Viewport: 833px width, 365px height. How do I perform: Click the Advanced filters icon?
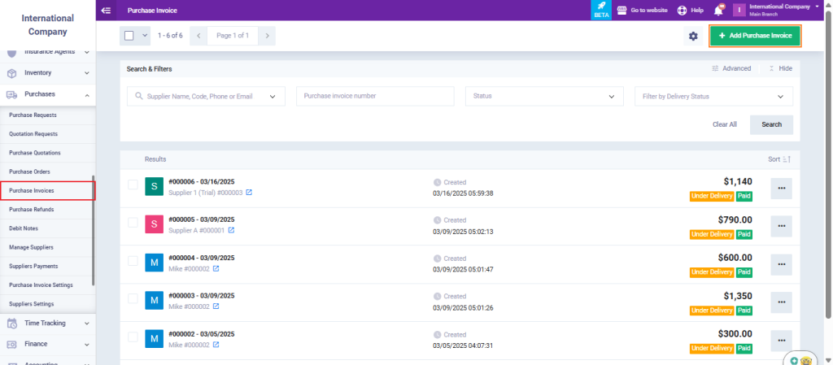click(715, 68)
